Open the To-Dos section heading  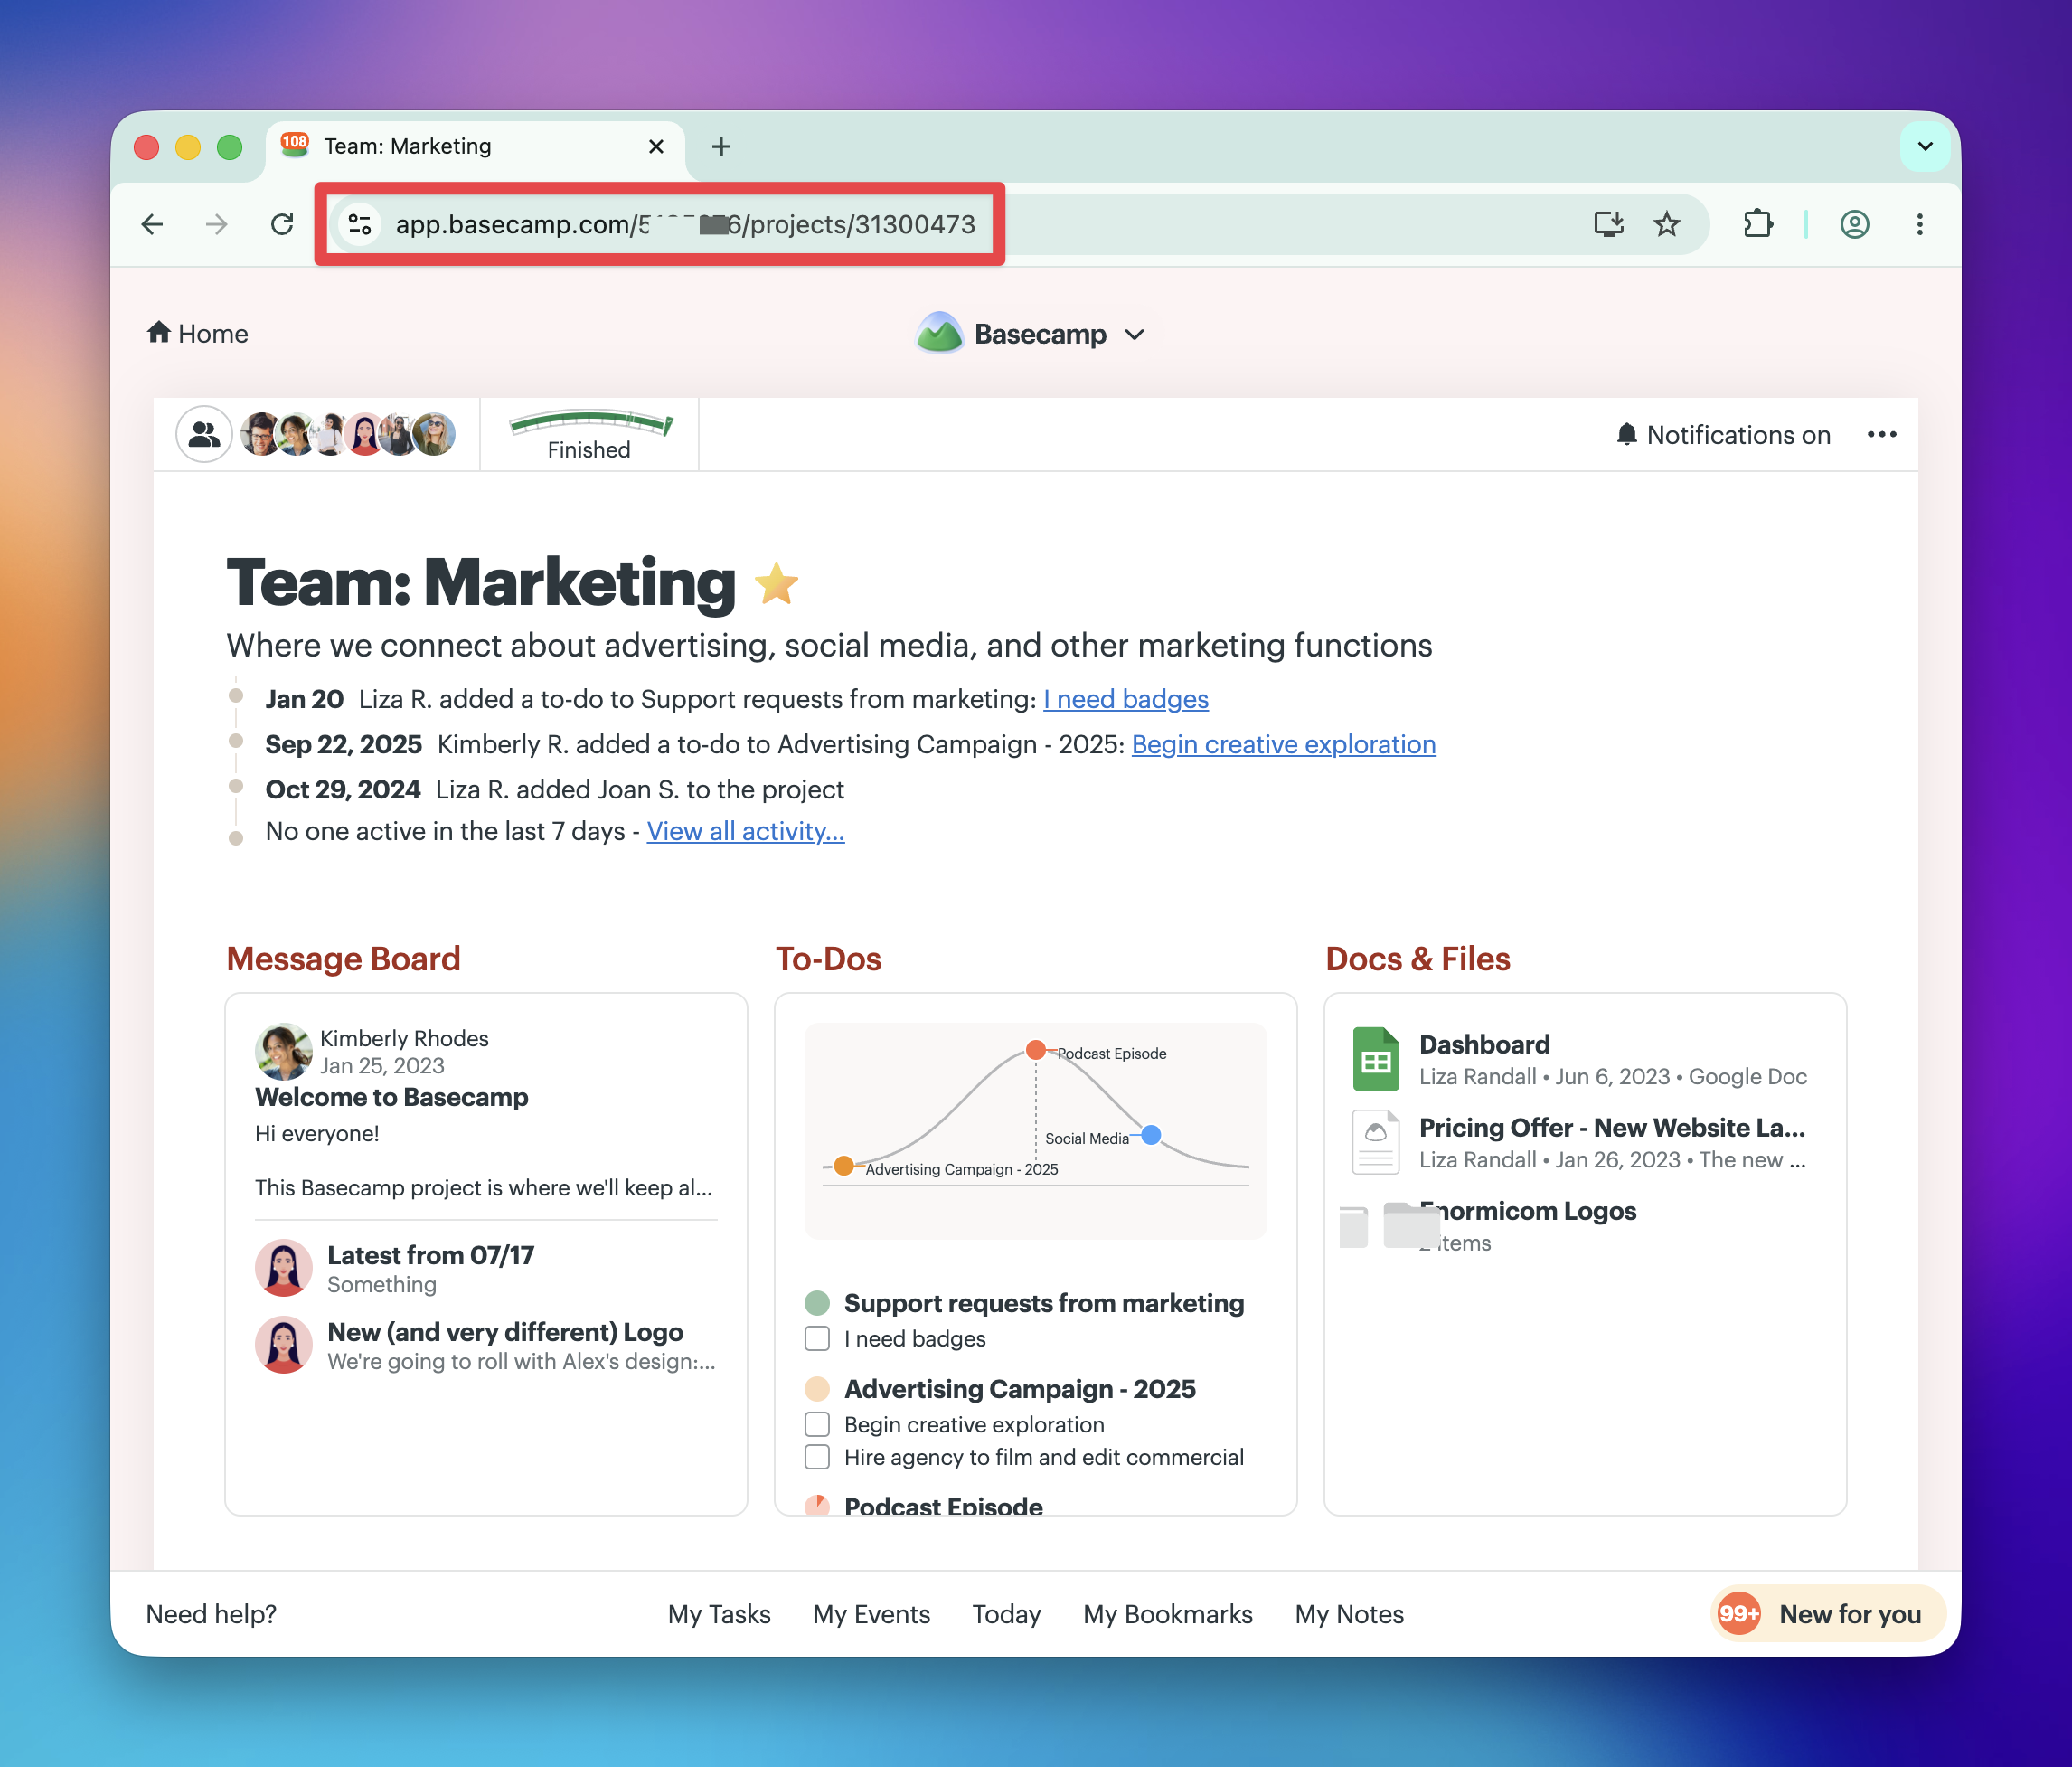pos(828,958)
